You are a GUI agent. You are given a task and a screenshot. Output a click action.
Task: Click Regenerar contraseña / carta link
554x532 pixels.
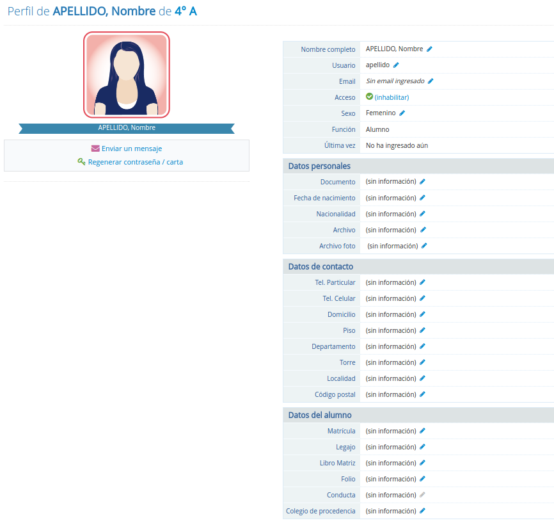pos(135,162)
